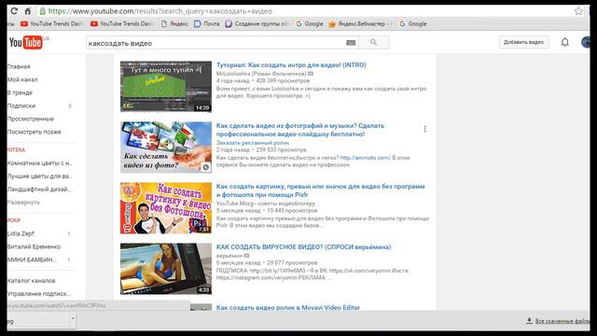This screenshot has height=336, width=597.
Task: Open the верьёмин channel link
Action: tap(229, 256)
